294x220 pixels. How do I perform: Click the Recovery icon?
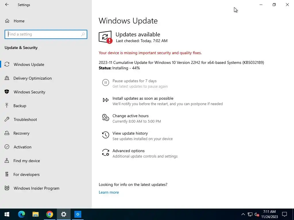click(7, 133)
